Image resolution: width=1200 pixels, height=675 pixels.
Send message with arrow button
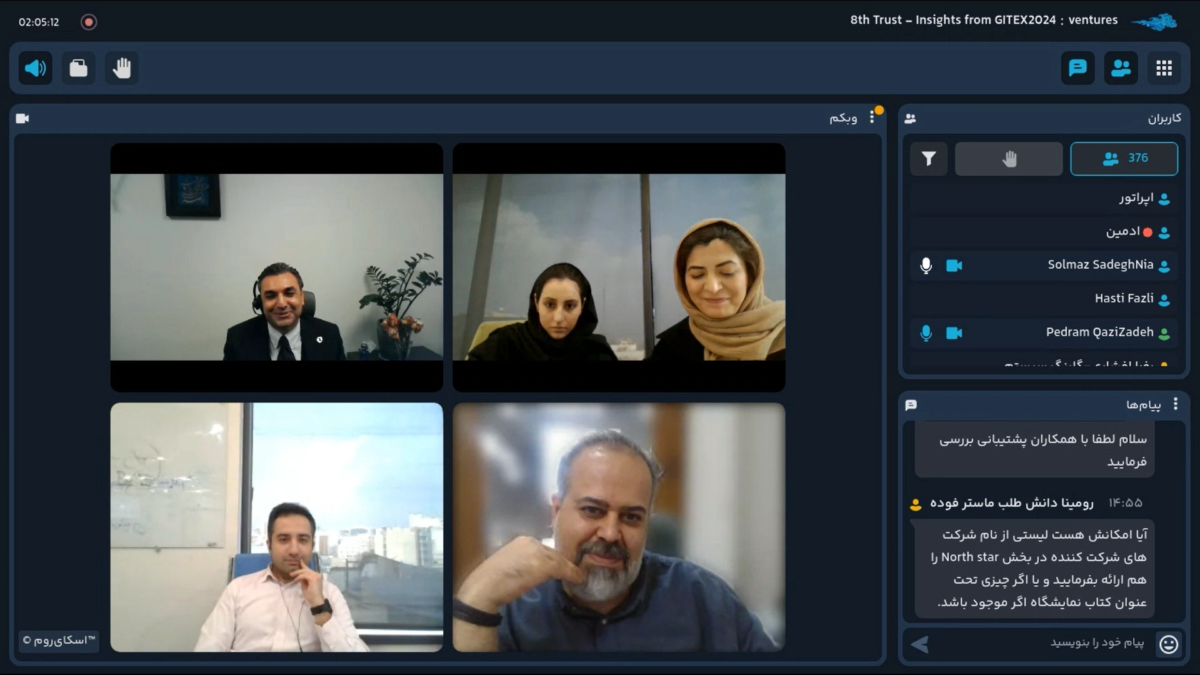[919, 644]
